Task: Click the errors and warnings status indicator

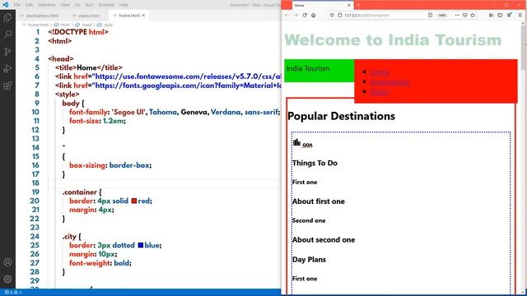Action: pyautogui.click(x=13, y=293)
